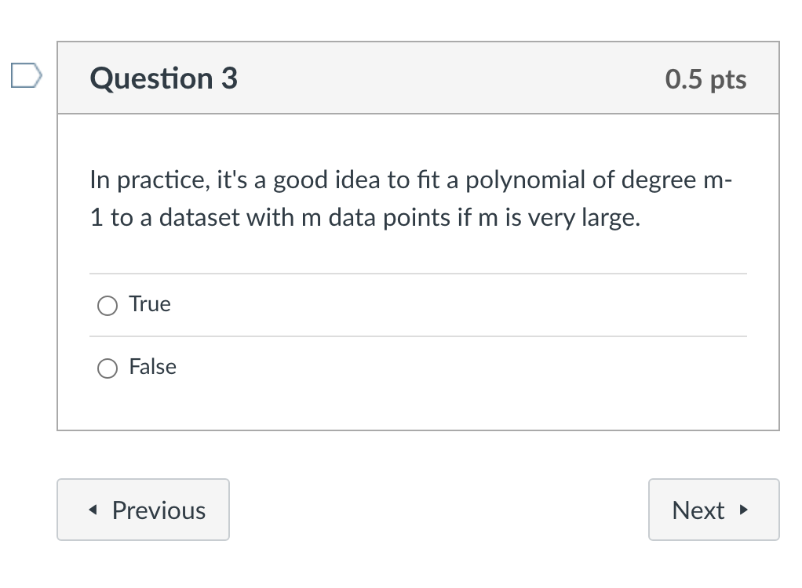The height and width of the screenshot is (588, 802).
Task: Go to the previous question
Action: [143, 510]
